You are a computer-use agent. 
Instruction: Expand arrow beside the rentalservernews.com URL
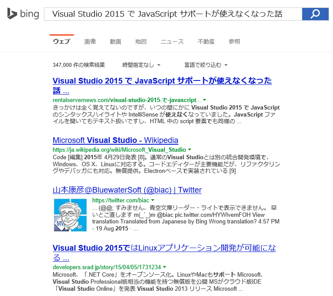205,100
